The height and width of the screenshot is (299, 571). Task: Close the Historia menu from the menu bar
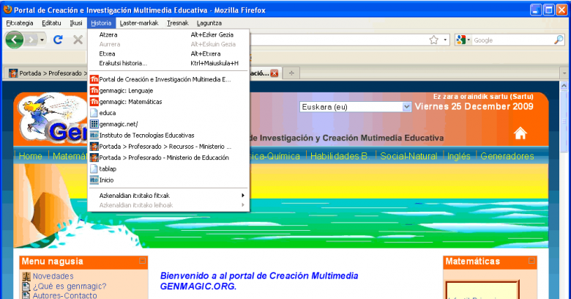point(101,23)
